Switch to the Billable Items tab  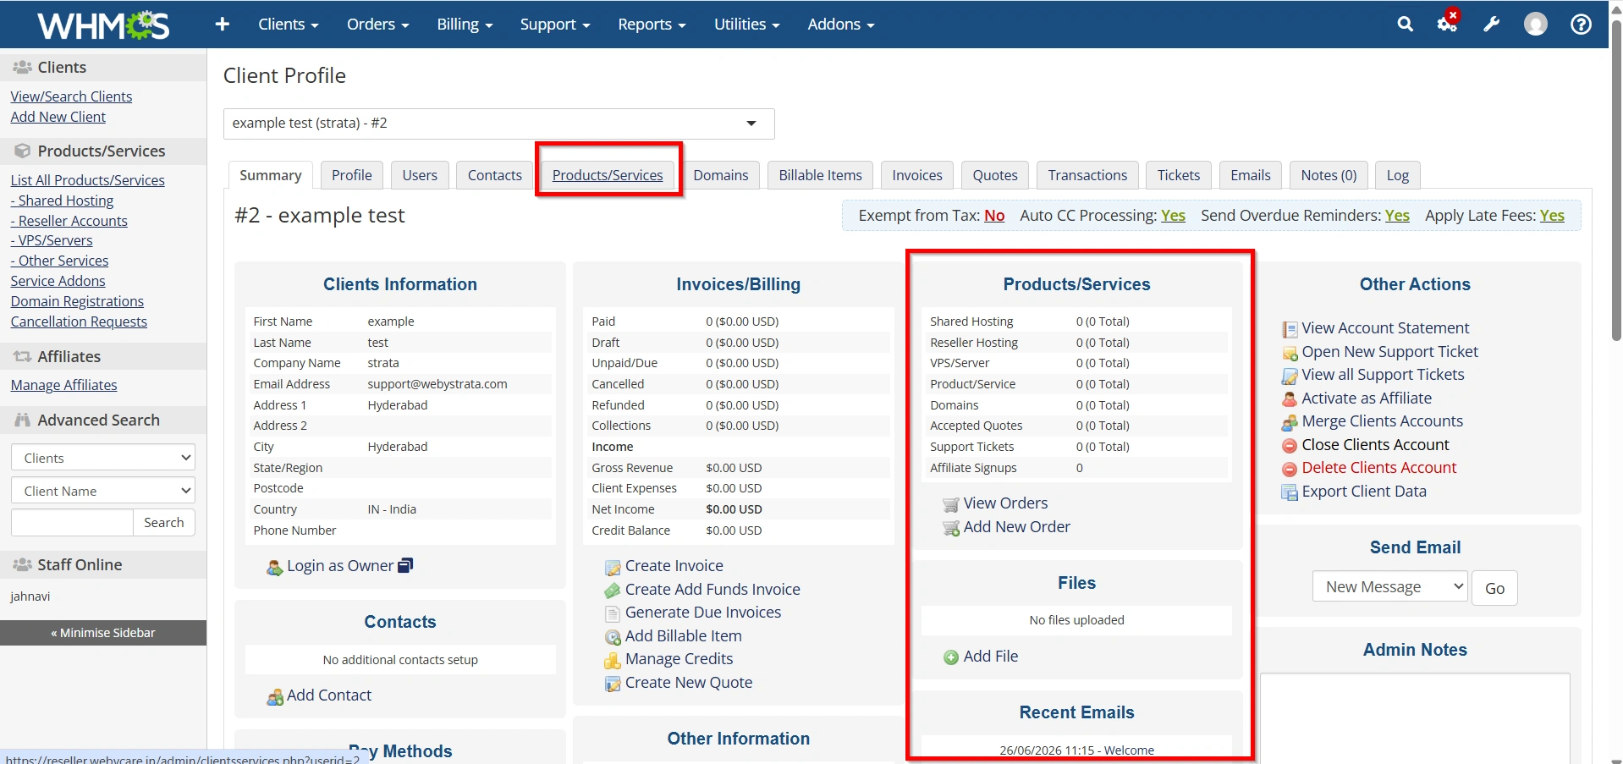pyautogui.click(x=820, y=175)
